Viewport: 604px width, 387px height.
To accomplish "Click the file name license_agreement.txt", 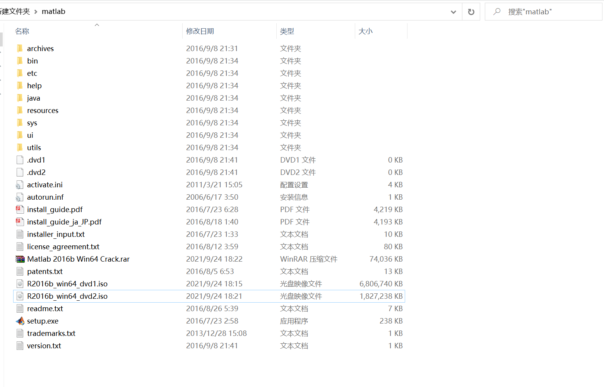I will coord(63,247).
